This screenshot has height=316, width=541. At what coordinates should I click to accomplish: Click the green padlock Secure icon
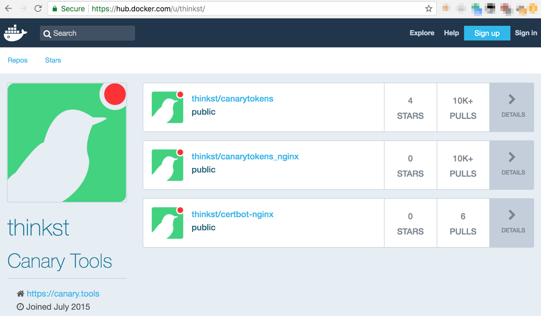pos(55,8)
